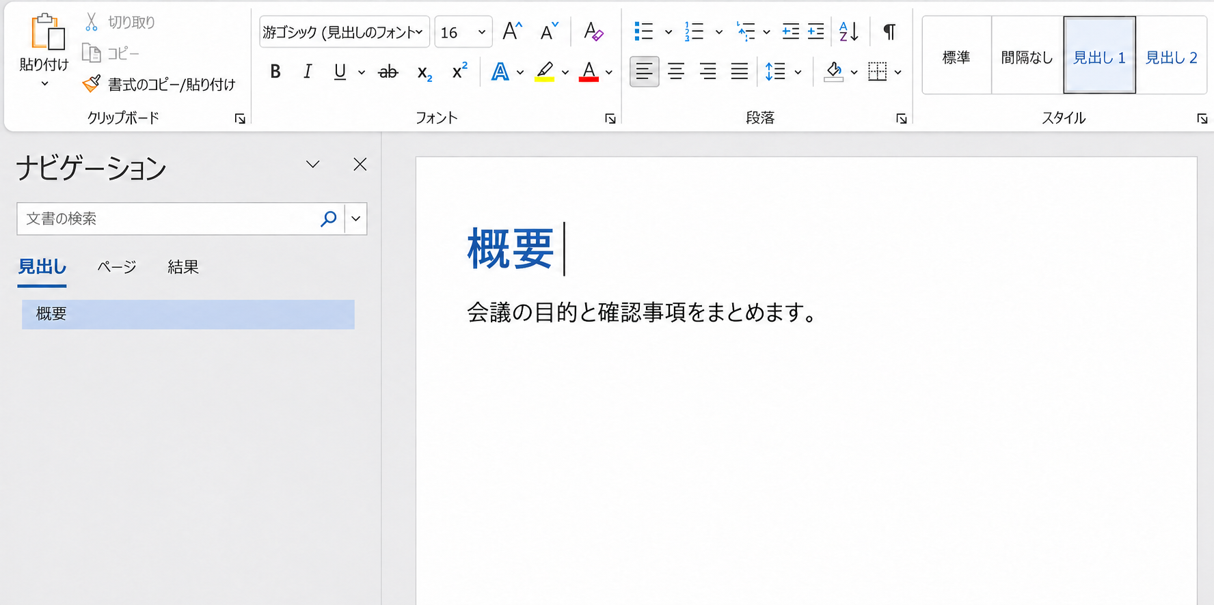Click the multilevel list icon
The height and width of the screenshot is (605, 1214).
coord(746,31)
